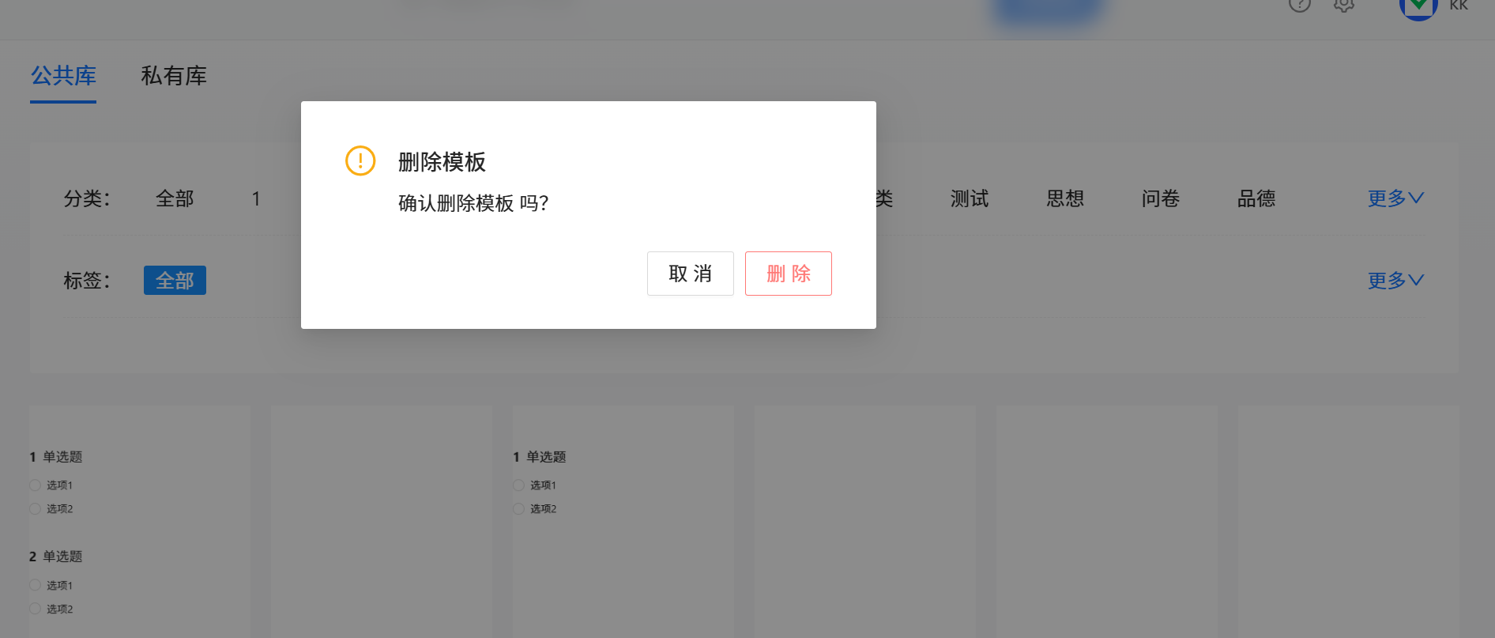Confirm with the 删除 button
This screenshot has width=1495, height=638.
[x=788, y=274]
